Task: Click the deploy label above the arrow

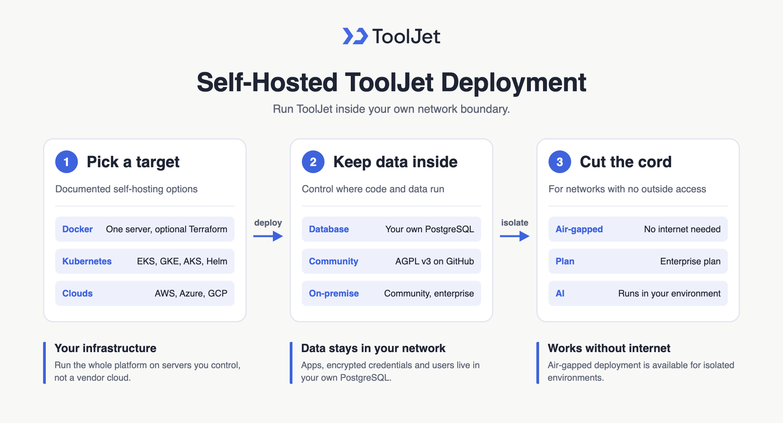Action: click(268, 223)
